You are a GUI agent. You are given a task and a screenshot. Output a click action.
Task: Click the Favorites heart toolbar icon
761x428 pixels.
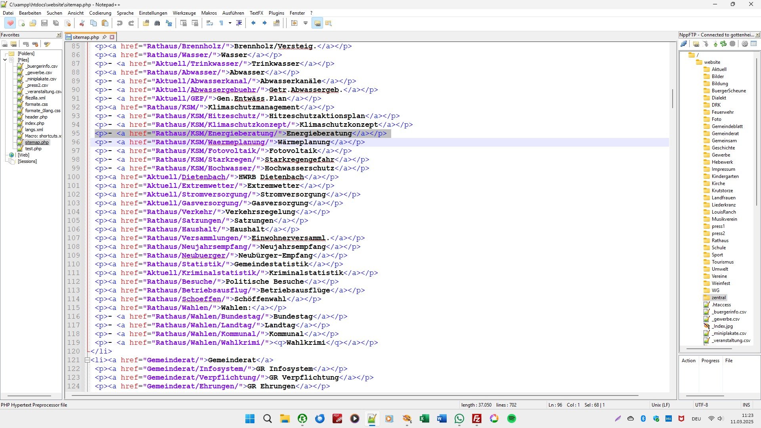10,23
